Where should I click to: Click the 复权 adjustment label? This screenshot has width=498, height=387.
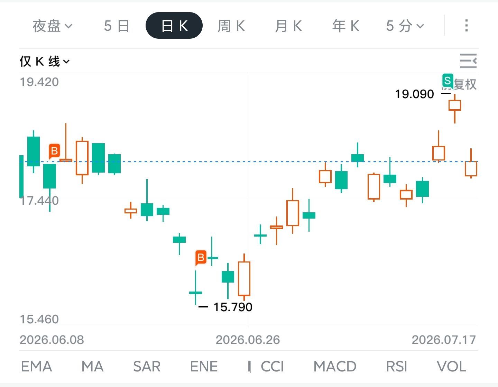[x=465, y=84]
